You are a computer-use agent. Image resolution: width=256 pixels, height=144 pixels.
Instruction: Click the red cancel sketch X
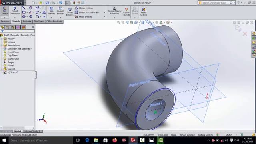[x=245, y=34]
